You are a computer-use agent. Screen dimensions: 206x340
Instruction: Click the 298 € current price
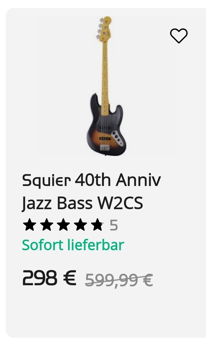point(49,278)
